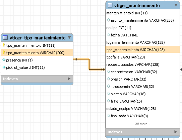
Task: Collapse the vtiger_mantenimiento table with header arrow
Action: coord(176,5)
